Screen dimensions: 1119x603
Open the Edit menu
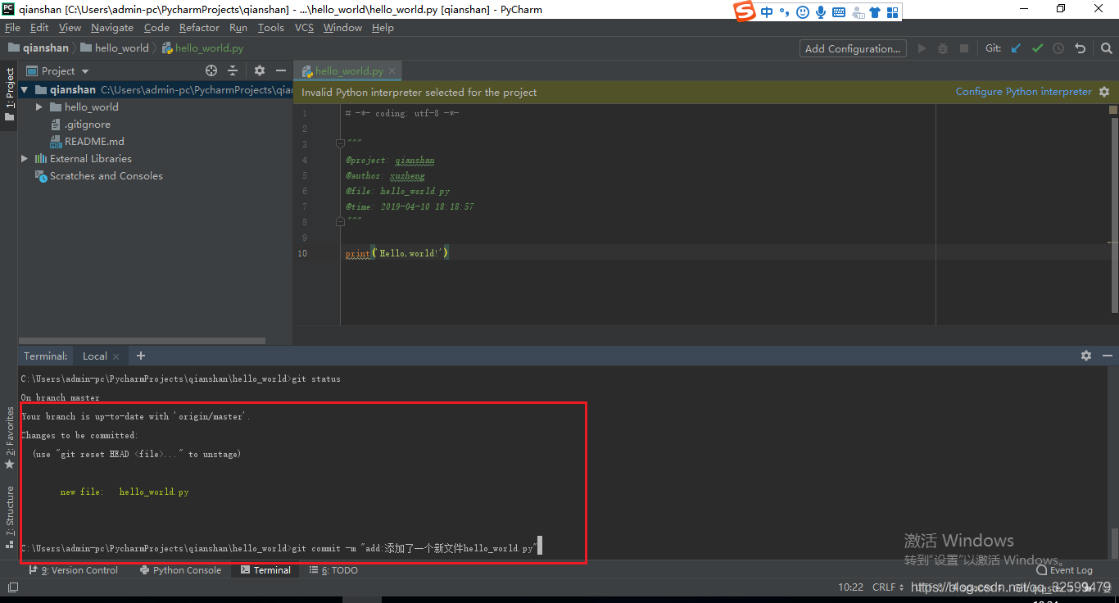(39, 28)
